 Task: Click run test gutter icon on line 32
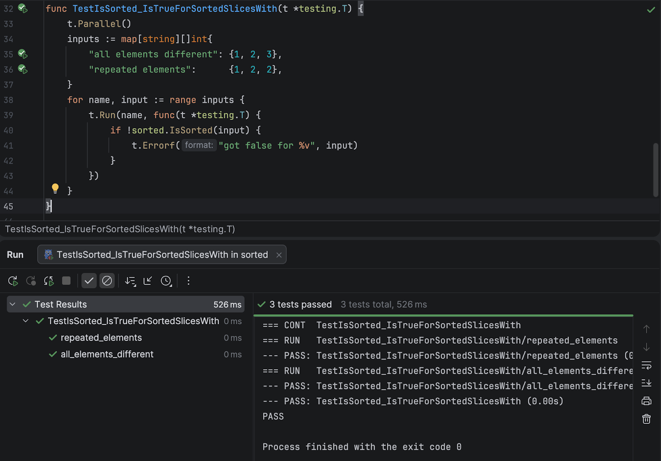click(x=23, y=8)
